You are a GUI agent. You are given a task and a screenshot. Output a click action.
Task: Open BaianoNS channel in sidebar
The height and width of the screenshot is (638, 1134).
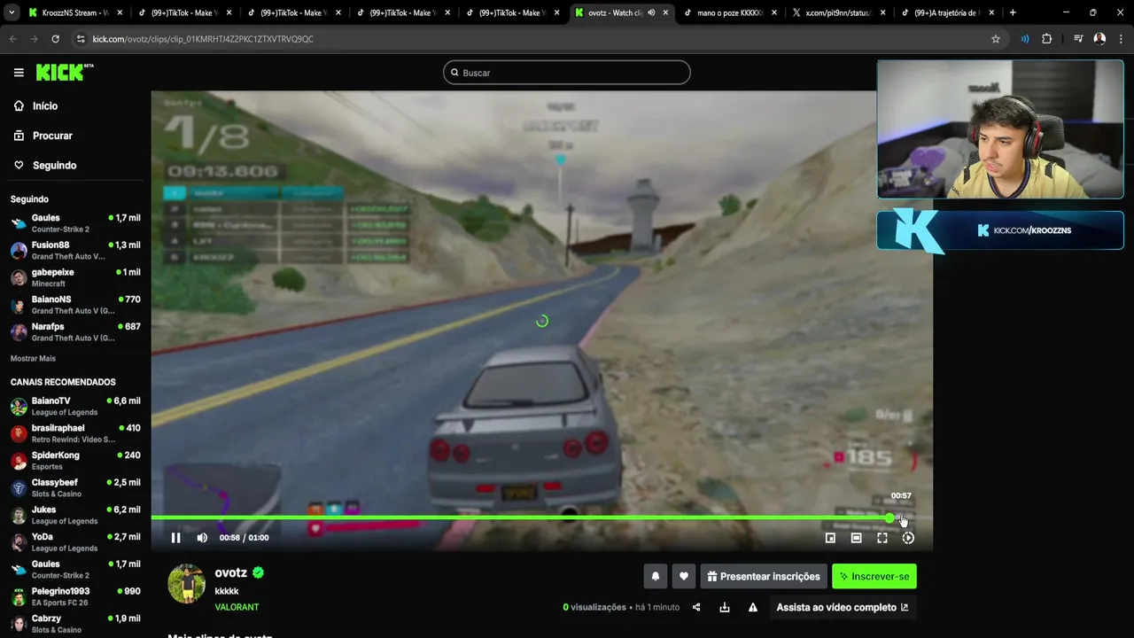tap(75, 305)
